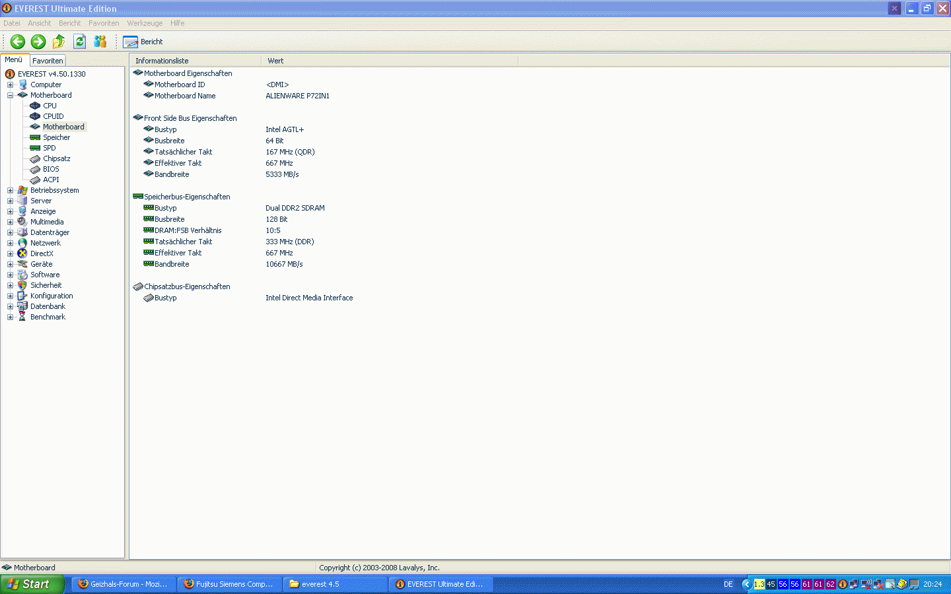
Task: Click the Geräte icon in tree
Action: click(x=22, y=264)
